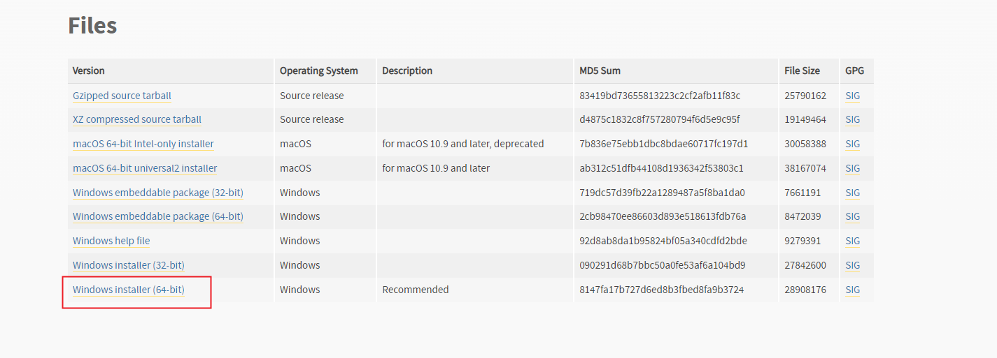This screenshot has height=358, width=997.
Task: Open SIG for macOS universal2 installer
Action: tap(852, 168)
